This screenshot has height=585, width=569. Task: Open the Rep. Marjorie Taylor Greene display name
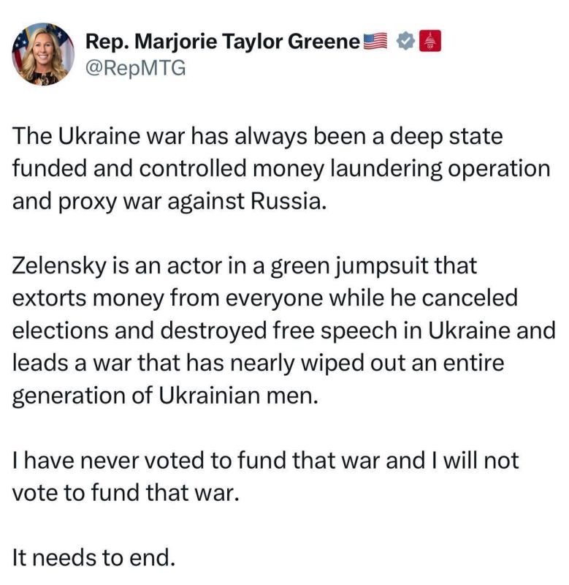point(223,42)
